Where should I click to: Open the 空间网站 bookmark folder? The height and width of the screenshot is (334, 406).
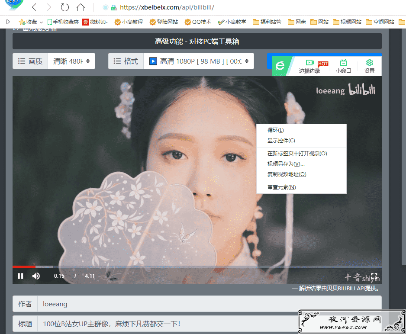coord(380,22)
